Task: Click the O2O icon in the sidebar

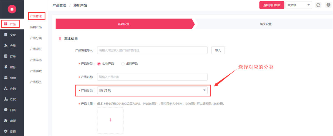Action: [6, 99]
